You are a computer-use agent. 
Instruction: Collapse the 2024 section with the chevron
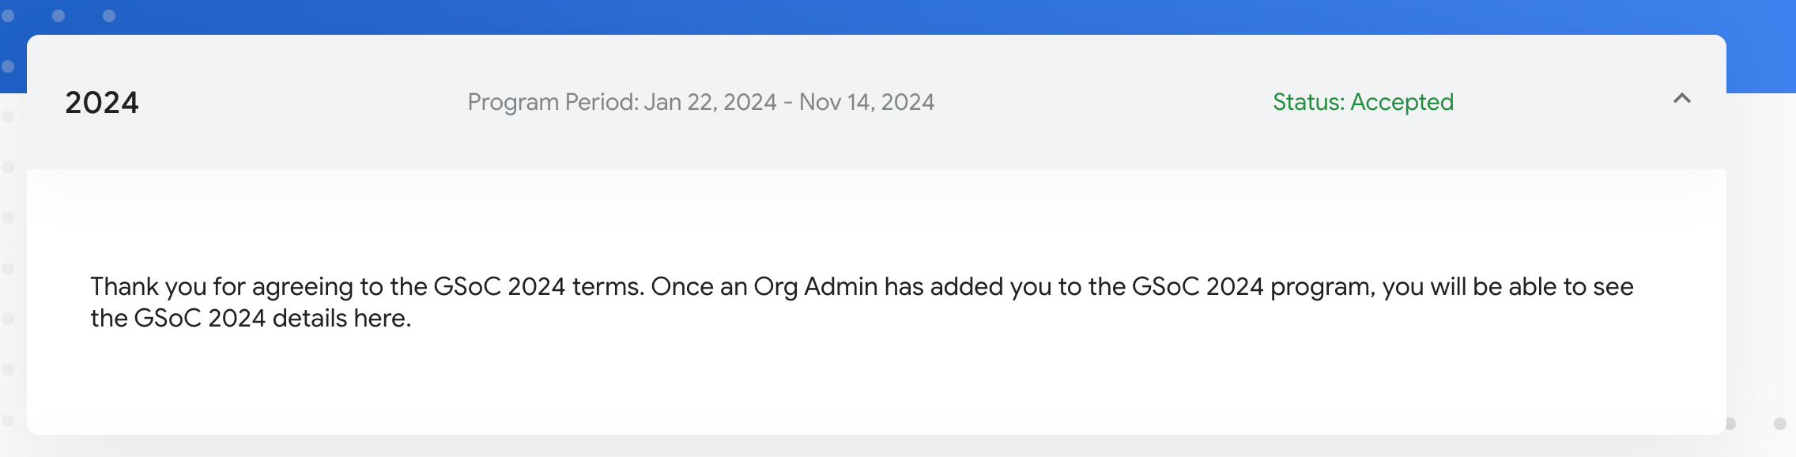click(x=1681, y=99)
